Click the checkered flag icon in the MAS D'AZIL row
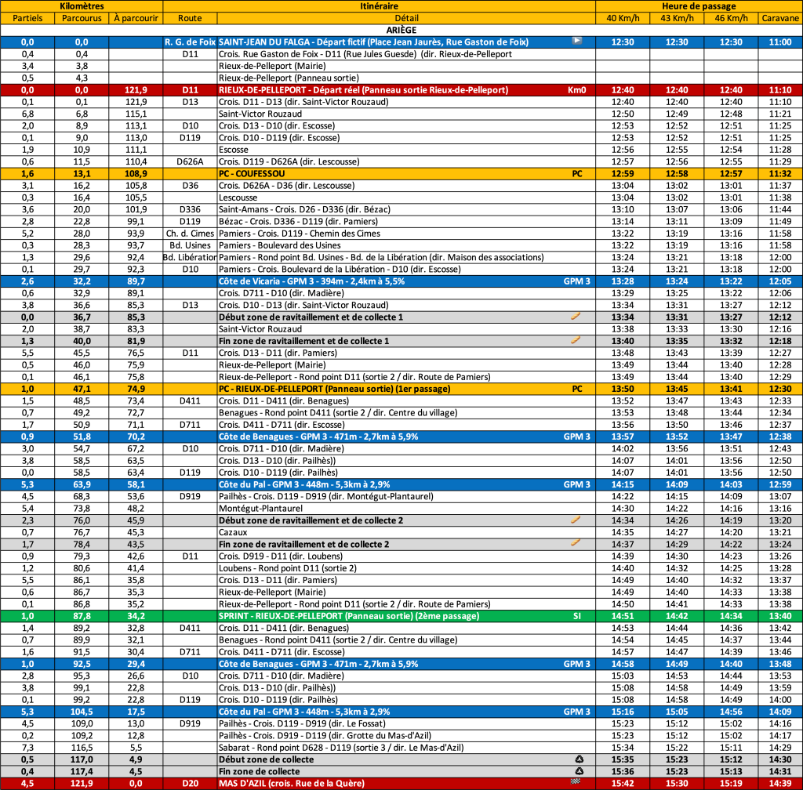This screenshot has height=790, width=803. point(577,783)
